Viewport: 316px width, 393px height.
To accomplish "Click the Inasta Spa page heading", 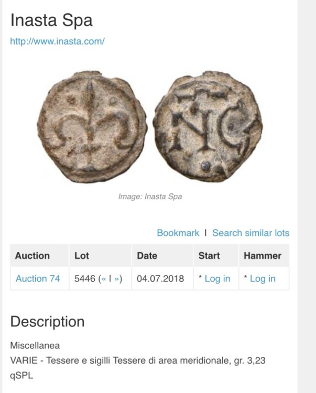I will pos(51,20).
